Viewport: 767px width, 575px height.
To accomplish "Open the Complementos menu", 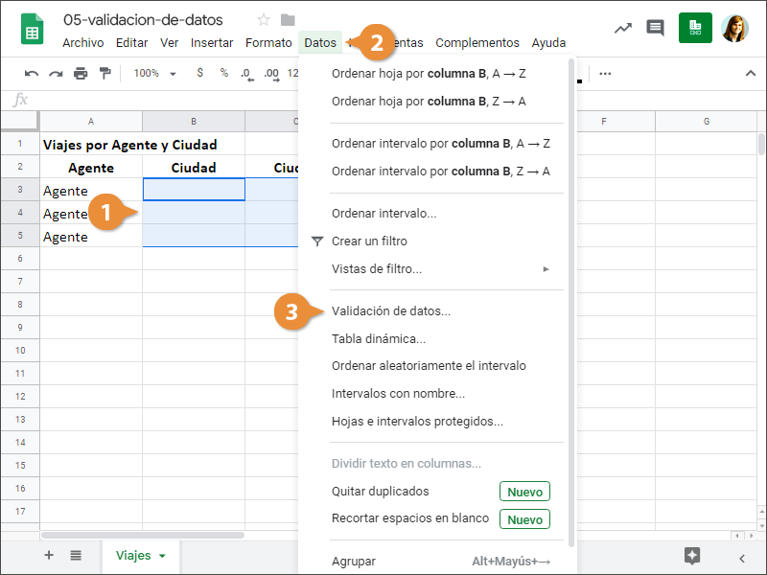I will (477, 43).
